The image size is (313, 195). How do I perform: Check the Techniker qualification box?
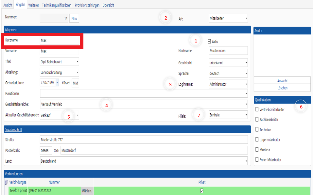tap(257, 130)
